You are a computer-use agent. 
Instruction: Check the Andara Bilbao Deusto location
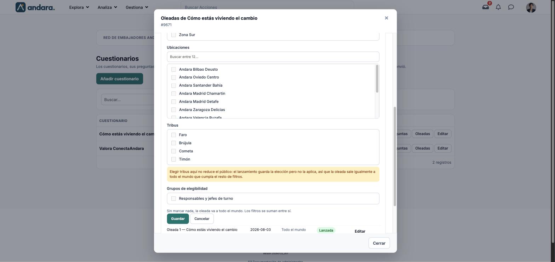click(x=173, y=69)
